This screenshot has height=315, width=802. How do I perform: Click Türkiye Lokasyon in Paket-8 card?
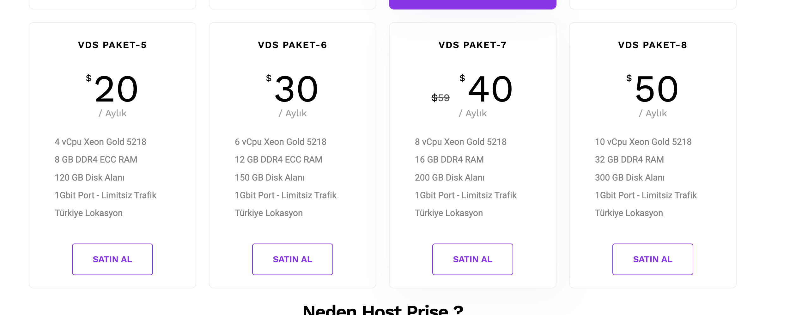tap(629, 213)
